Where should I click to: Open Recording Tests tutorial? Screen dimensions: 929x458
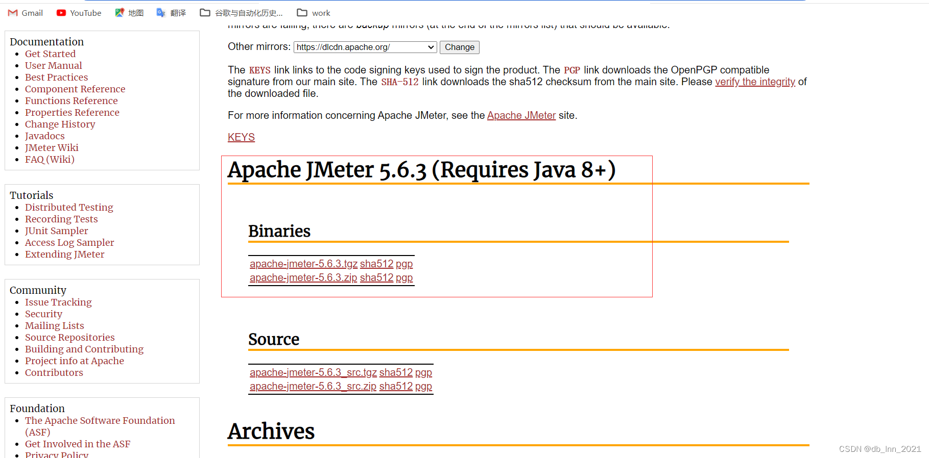click(x=61, y=219)
